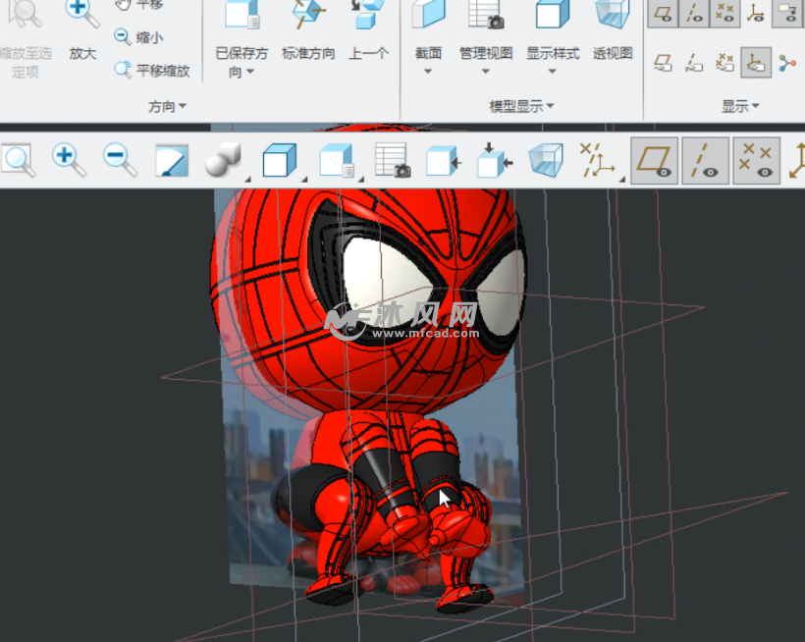Toggle coordinate system tag display
The image size is (805, 642).
click(x=756, y=63)
